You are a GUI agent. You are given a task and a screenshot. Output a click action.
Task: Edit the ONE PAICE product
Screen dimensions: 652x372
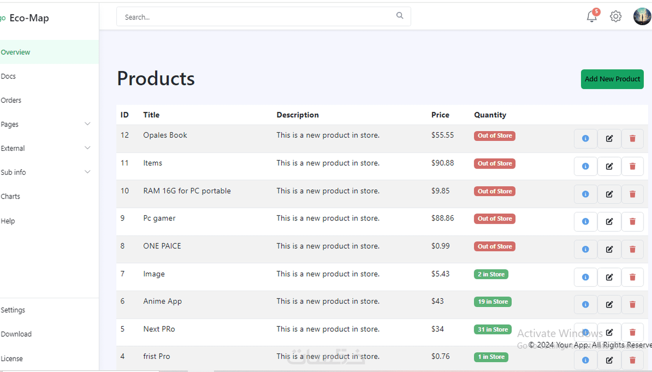(x=609, y=249)
